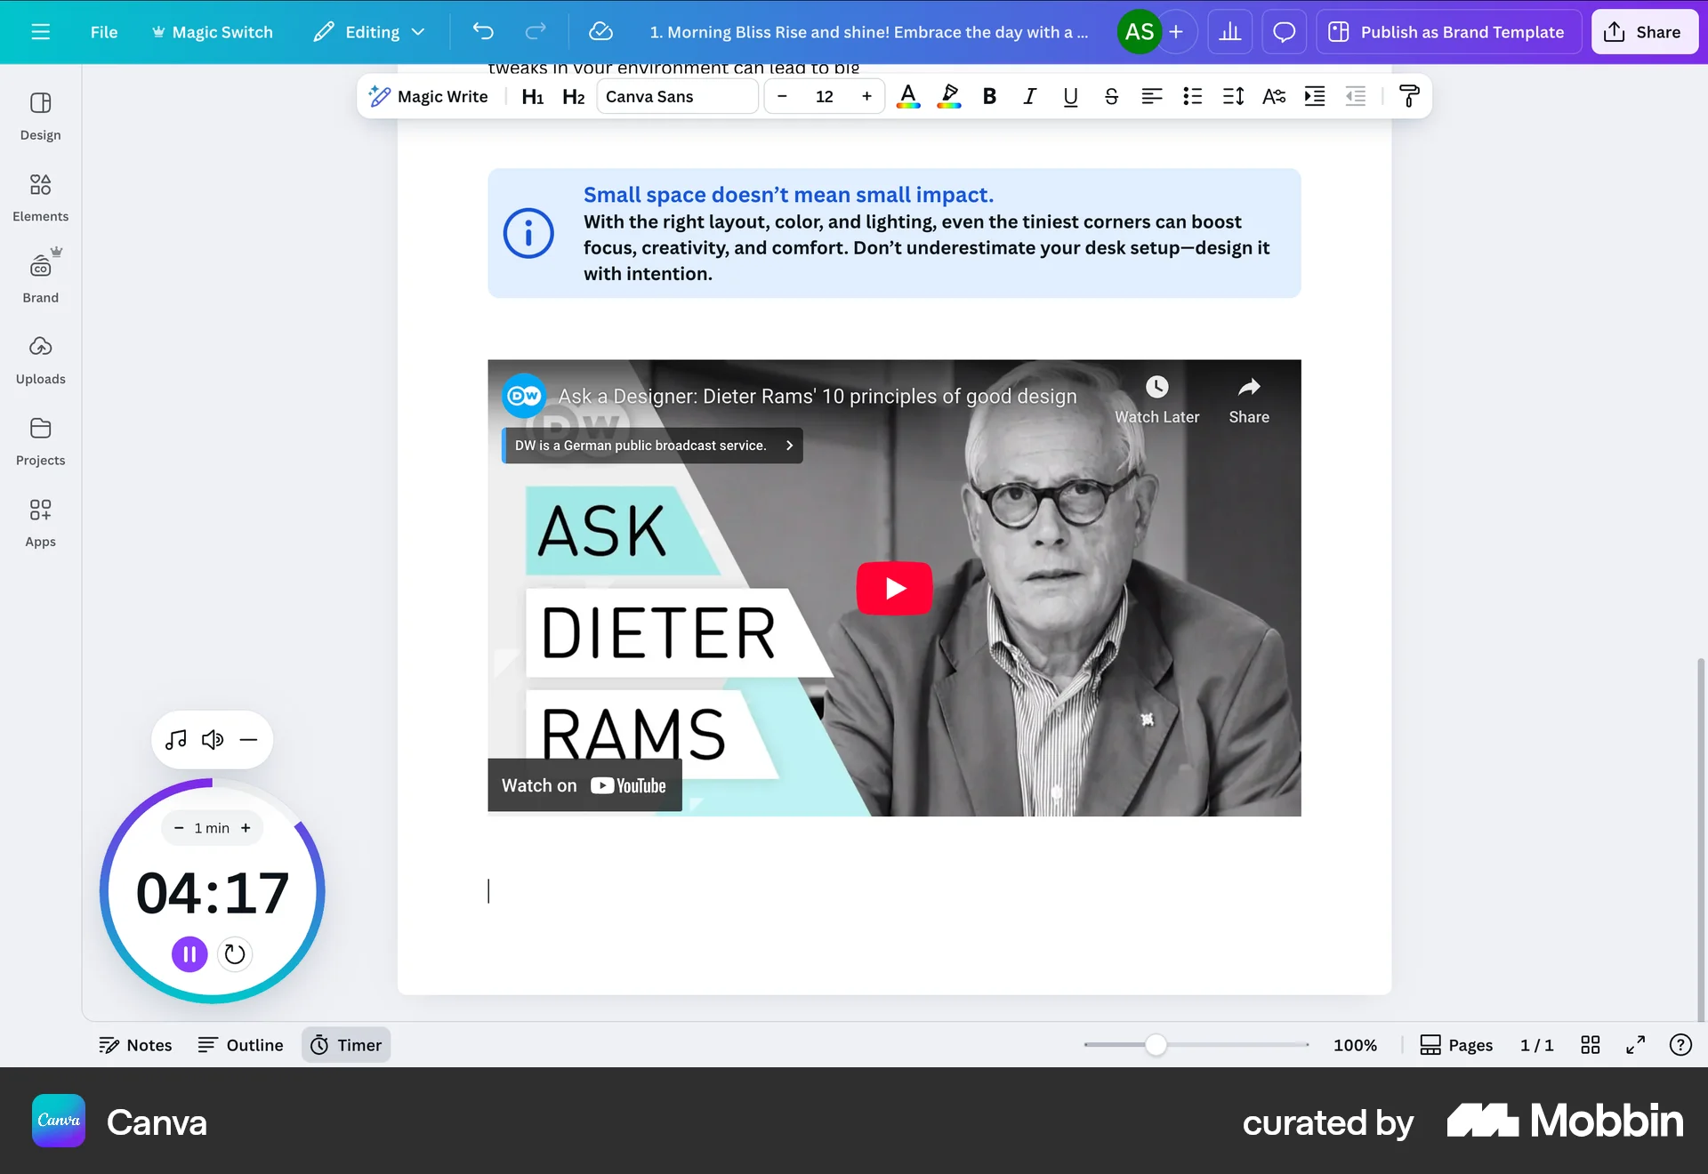Apply Heading 1 formatting
Viewport: 1708px width, 1174px height.
click(x=532, y=96)
